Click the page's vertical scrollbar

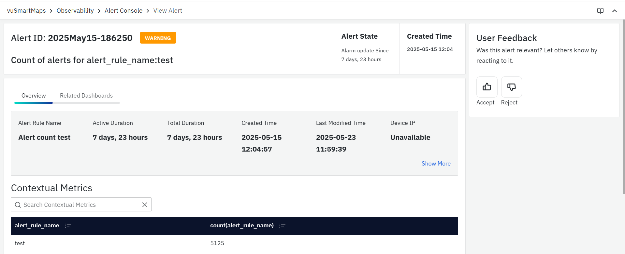point(623,107)
